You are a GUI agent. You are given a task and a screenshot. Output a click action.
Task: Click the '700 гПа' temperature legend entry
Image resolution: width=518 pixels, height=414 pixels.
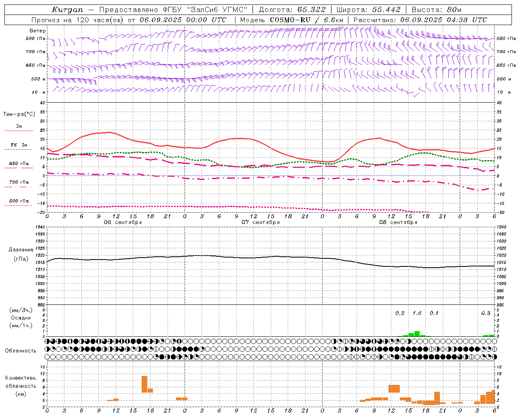(19, 182)
